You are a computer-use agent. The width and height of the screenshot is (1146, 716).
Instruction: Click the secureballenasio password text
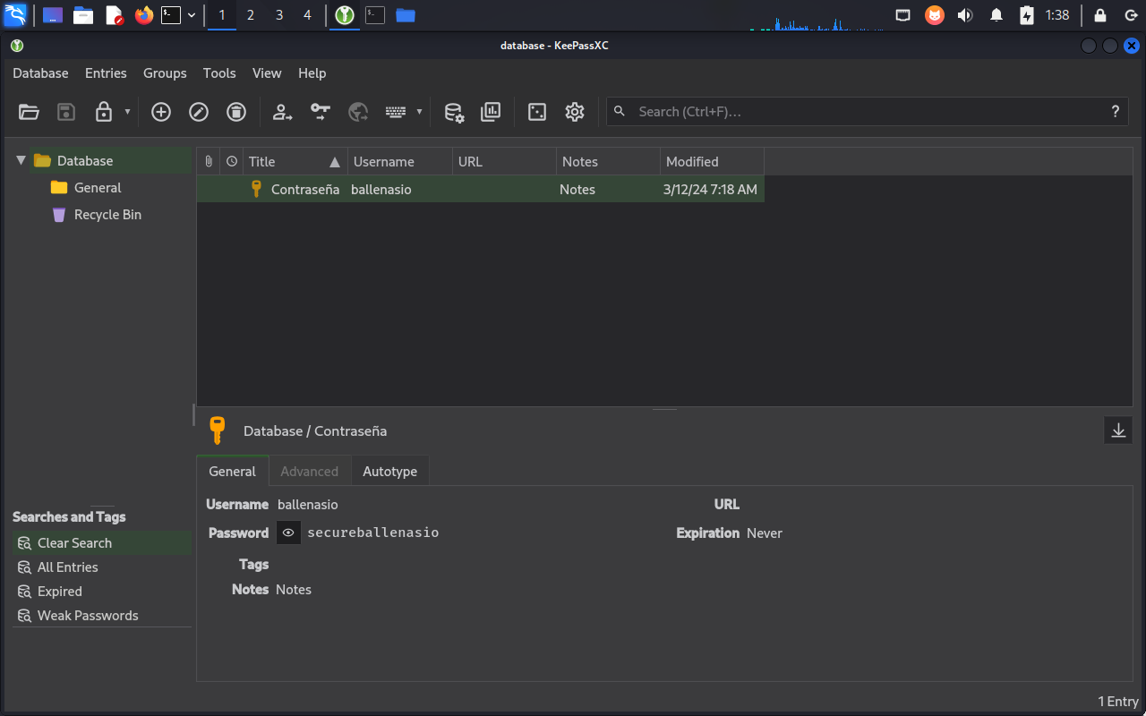tap(373, 533)
